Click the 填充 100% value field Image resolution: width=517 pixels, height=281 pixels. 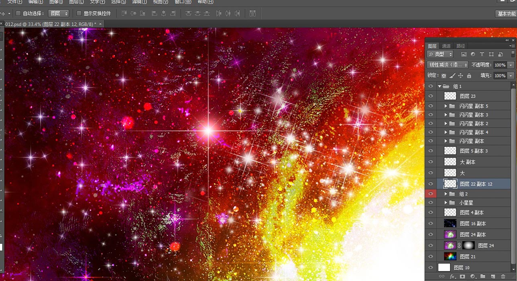500,75
